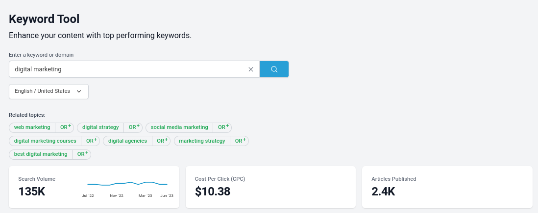Clear the keyword field with X icon
This screenshot has width=538, height=213.
click(251, 69)
